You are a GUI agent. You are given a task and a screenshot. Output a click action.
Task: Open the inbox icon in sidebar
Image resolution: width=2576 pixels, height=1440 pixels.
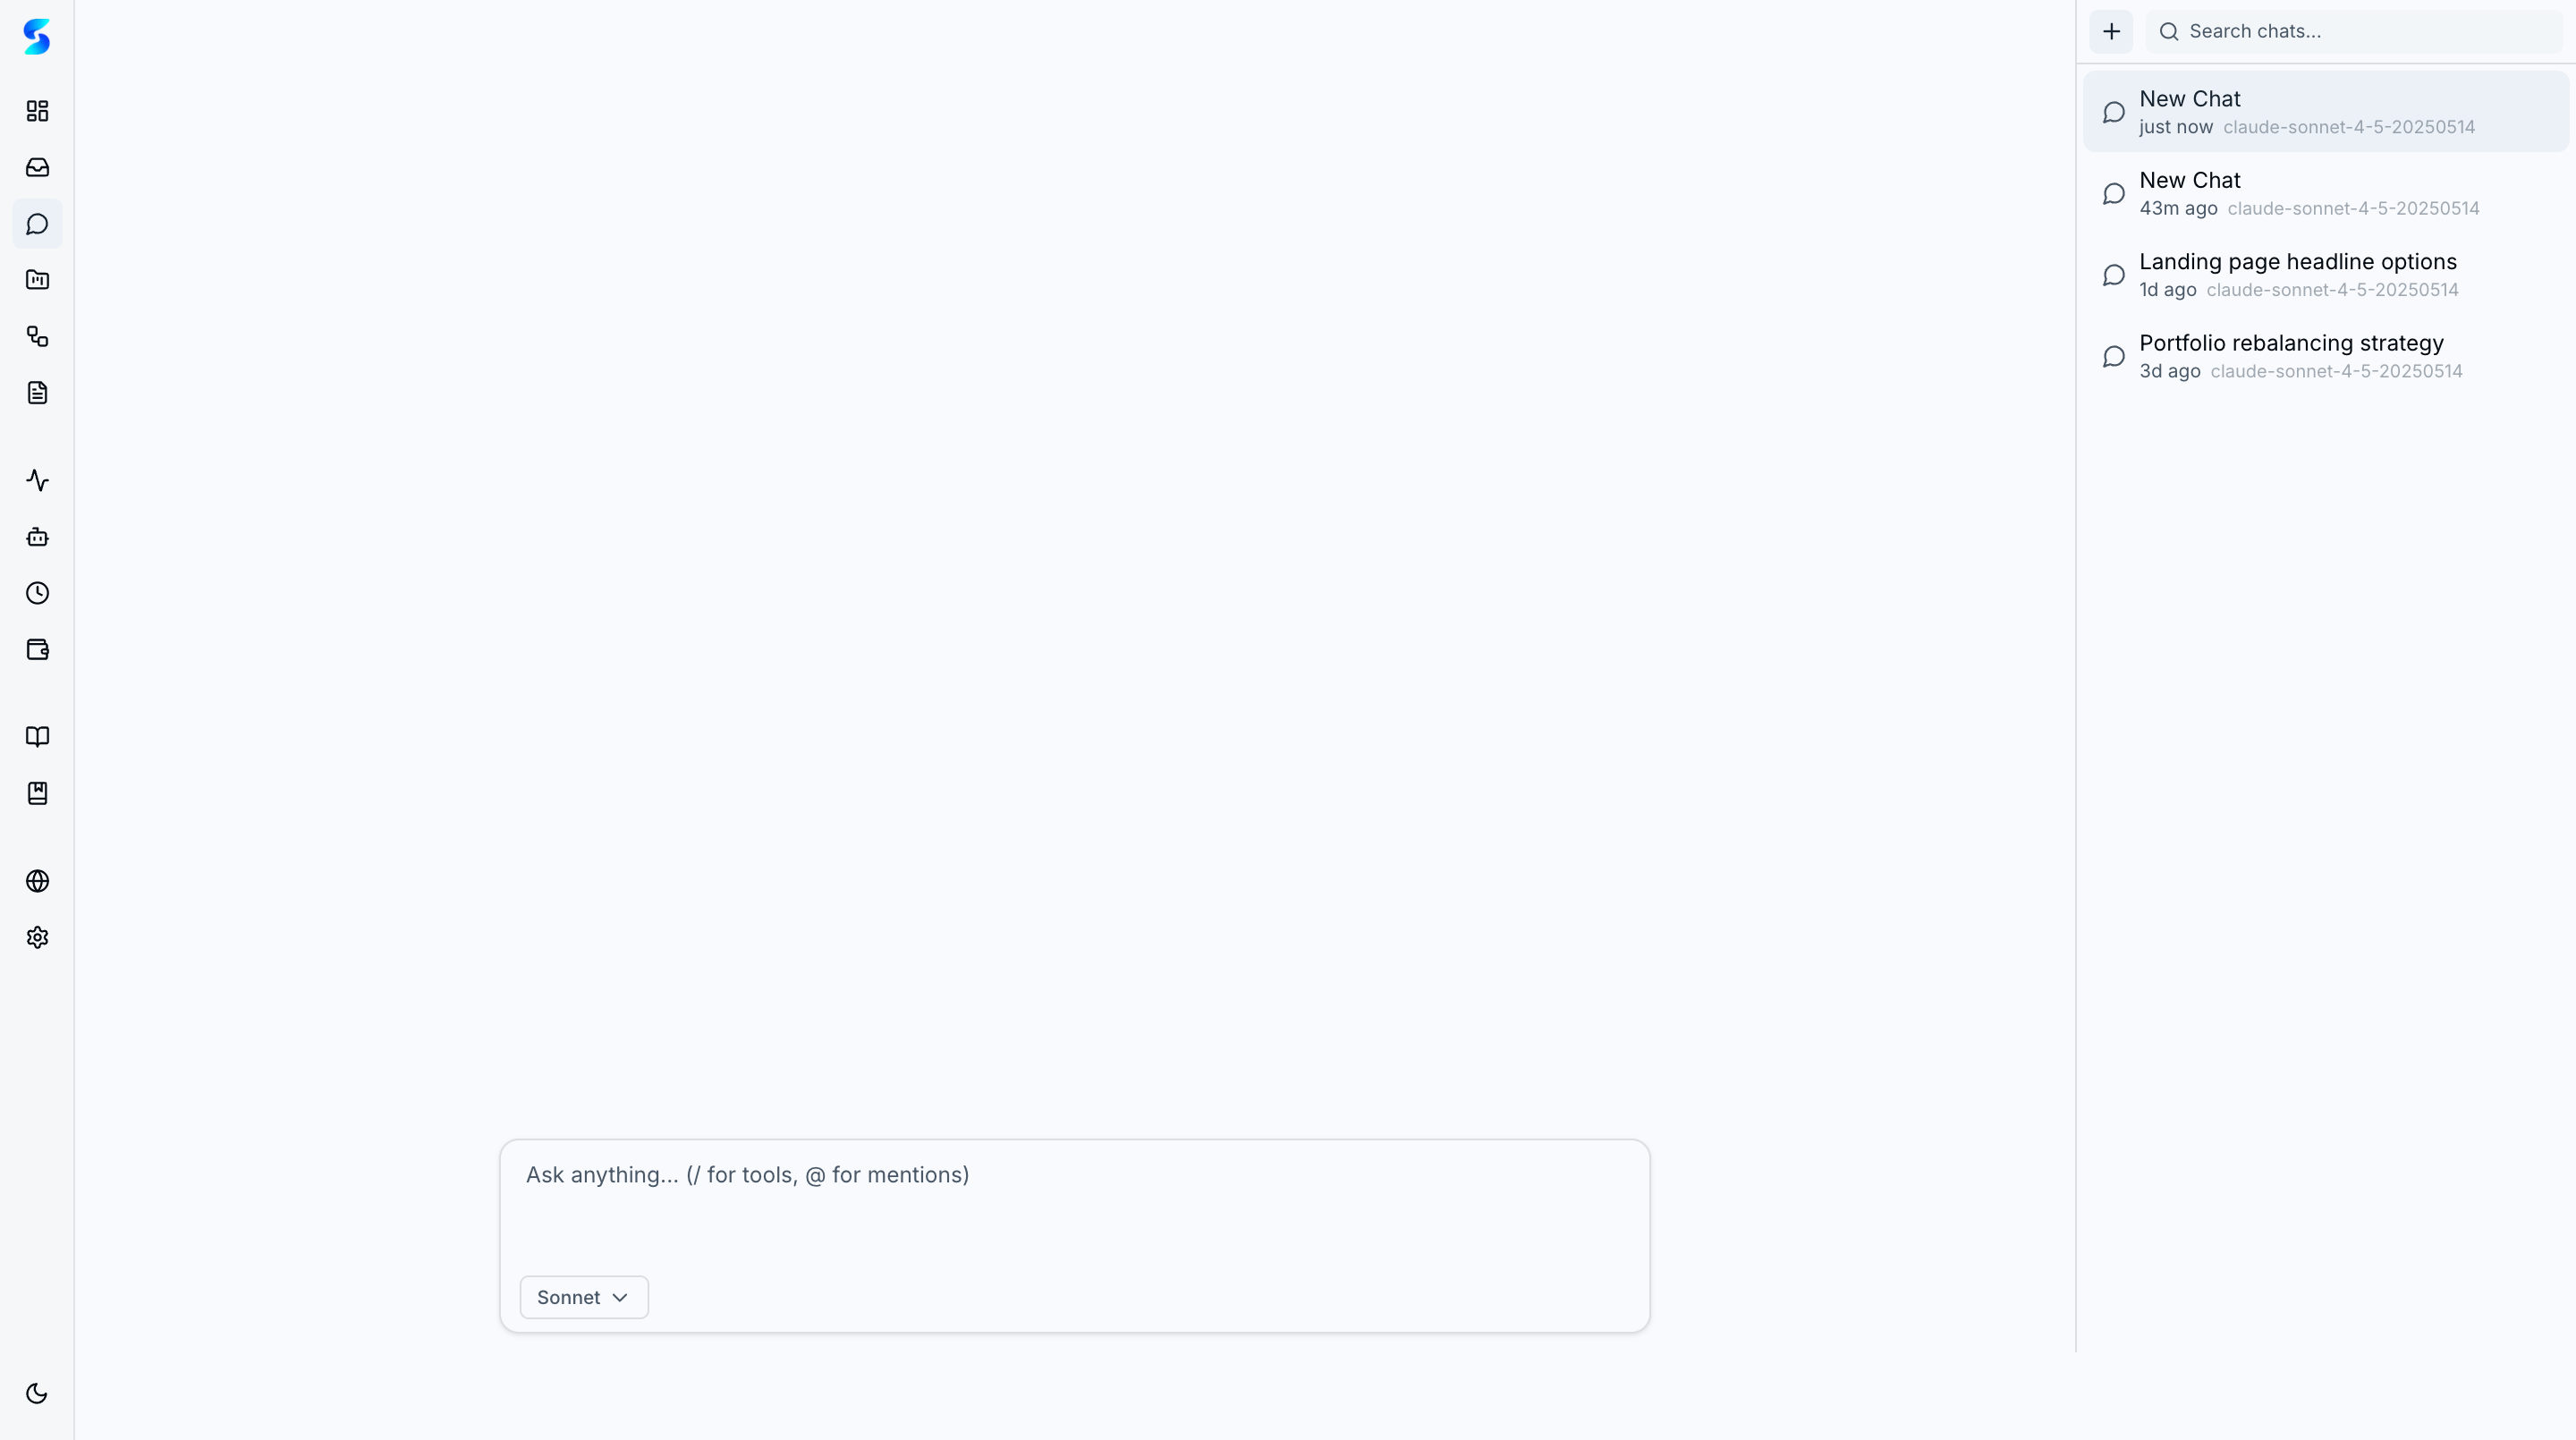click(37, 167)
